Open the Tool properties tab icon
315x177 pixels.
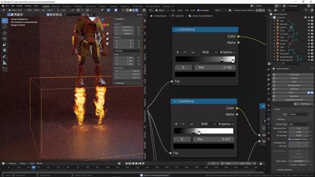pyautogui.click(x=269, y=69)
